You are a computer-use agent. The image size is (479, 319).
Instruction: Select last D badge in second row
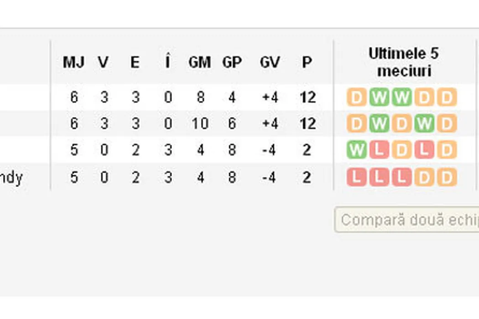point(447,123)
